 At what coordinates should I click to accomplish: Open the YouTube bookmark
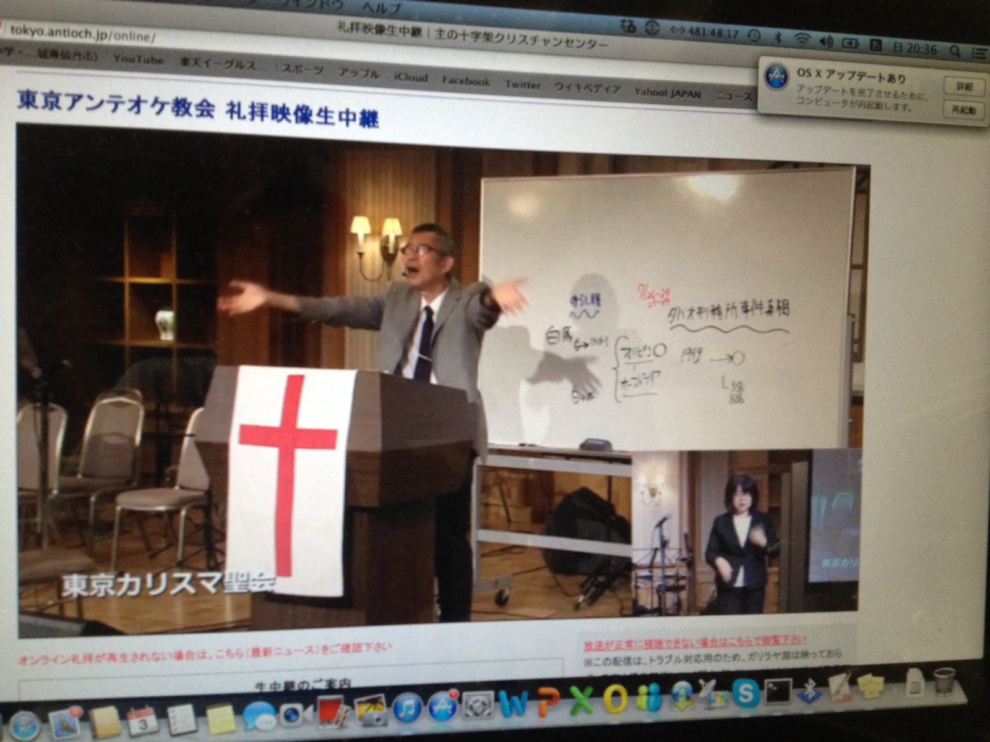[139, 59]
